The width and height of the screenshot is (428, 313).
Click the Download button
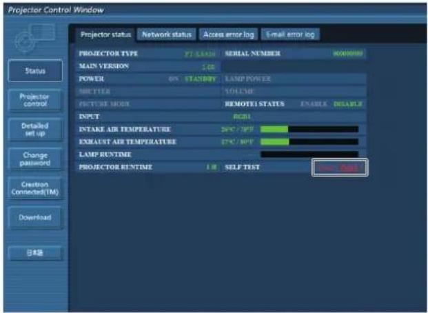[x=35, y=217]
